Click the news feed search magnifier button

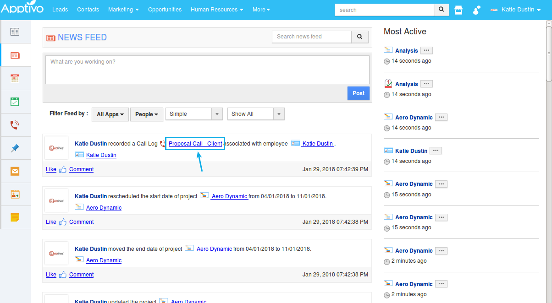[360, 37]
